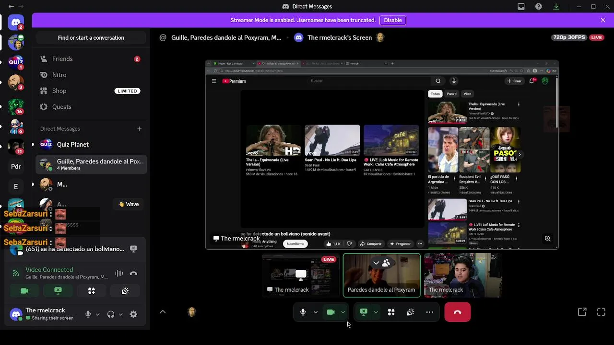Open Discord home Direct Messages icon

16,22
